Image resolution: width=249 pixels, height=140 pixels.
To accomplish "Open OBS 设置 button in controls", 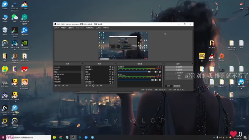I will (179, 76).
